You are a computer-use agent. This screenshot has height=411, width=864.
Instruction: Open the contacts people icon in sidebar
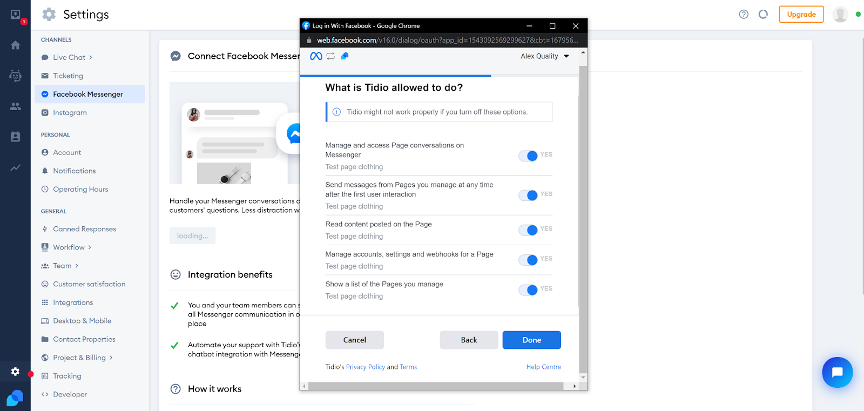16,106
